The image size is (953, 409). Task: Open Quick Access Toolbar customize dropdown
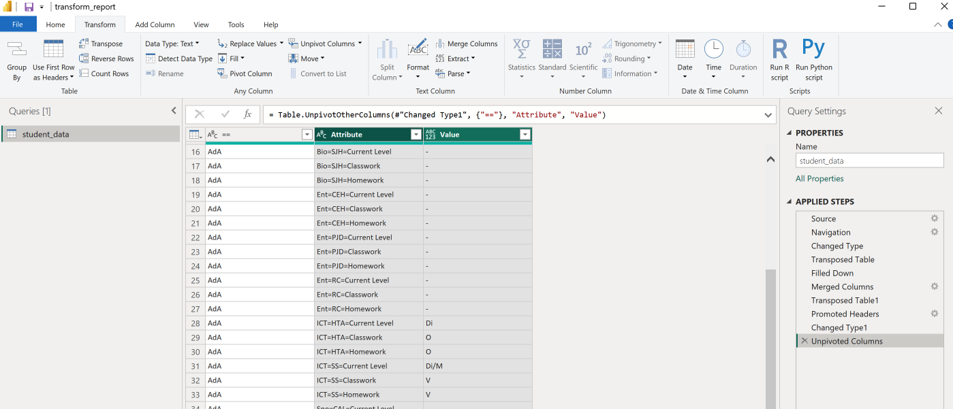[42, 7]
